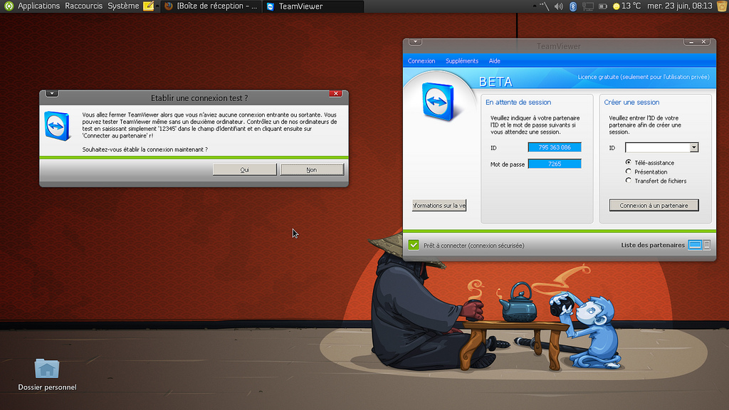729x410 pixels.
Task: Expand the partner ID dropdown arrow
Action: (x=694, y=147)
